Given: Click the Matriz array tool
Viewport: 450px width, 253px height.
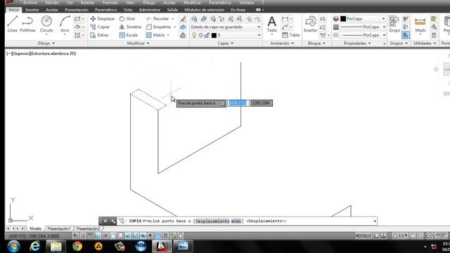Looking at the screenshot, I should point(155,35).
